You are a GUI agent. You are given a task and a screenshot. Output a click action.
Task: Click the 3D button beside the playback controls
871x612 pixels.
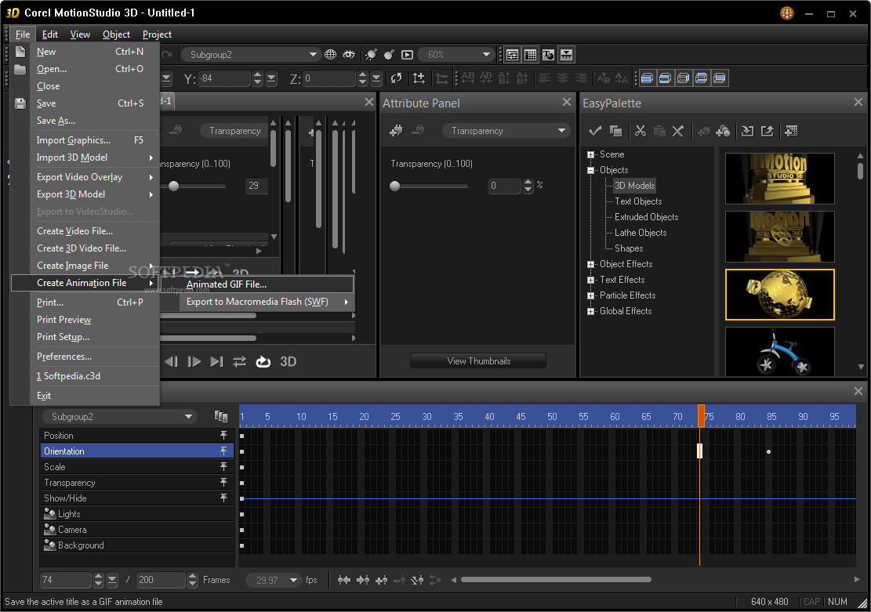click(x=289, y=361)
